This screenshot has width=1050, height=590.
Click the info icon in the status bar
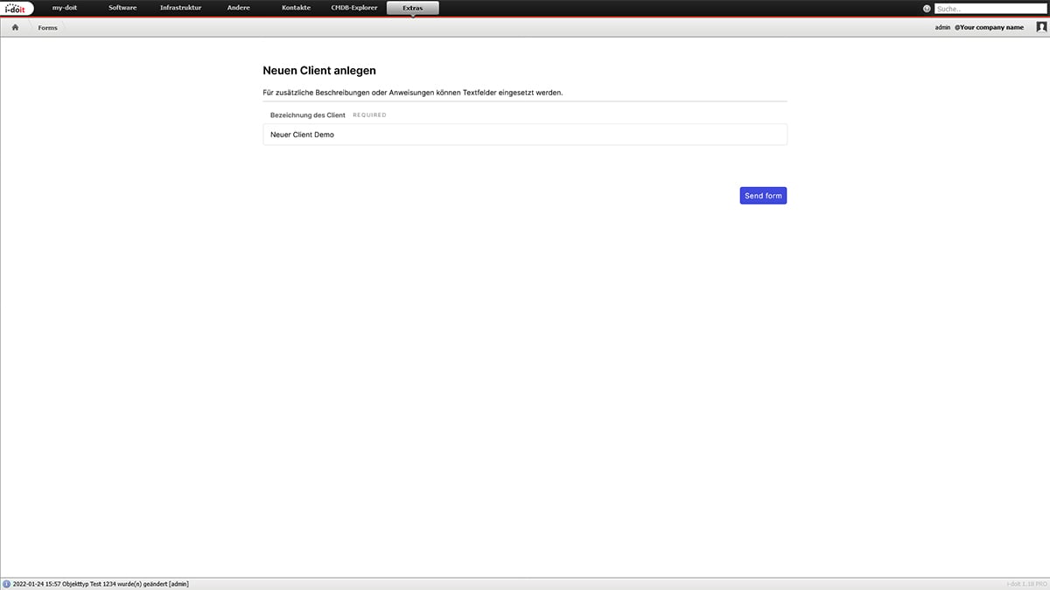[7, 584]
